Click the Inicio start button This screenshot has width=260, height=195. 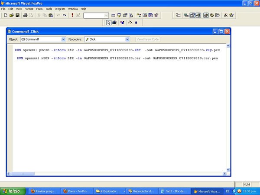click(12, 191)
